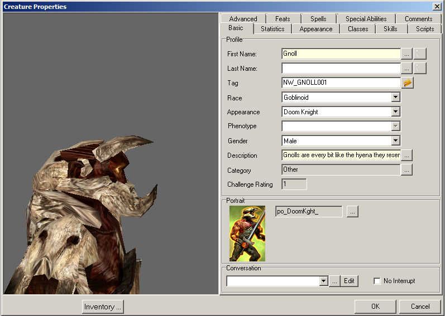The width and height of the screenshot is (445, 316).
Task: Open the Appearance dropdown showing Doom Knight
Action: 395,111
